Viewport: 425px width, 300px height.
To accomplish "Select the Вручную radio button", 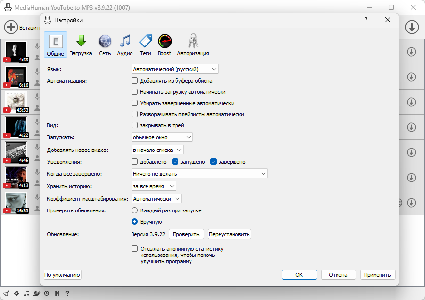I will (x=135, y=221).
